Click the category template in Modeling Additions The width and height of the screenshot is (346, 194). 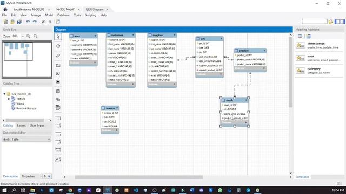point(319,71)
